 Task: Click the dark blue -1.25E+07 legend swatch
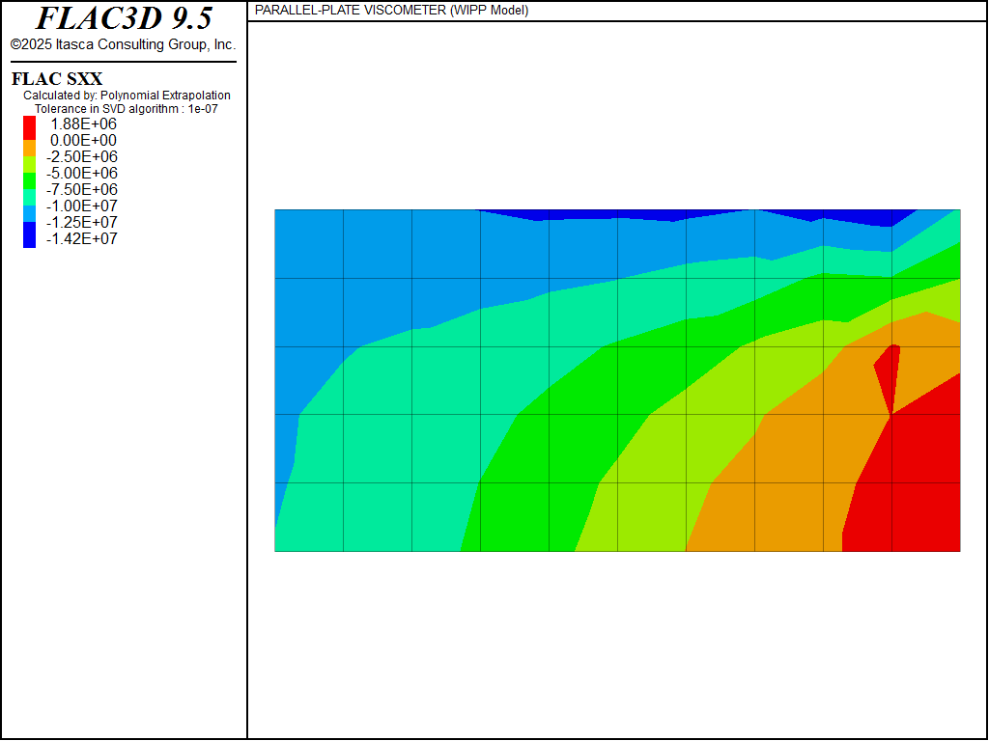click(29, 234)
